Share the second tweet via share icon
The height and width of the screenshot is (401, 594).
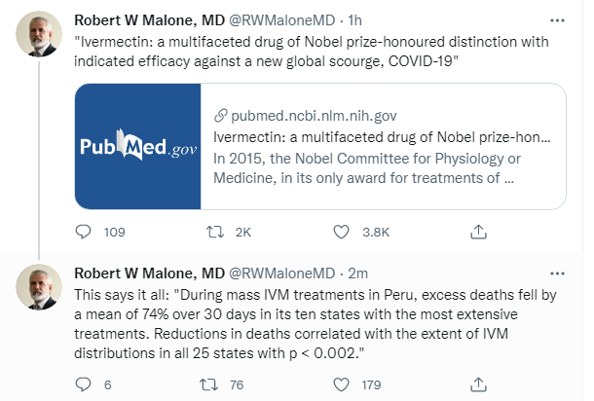(x=478, y=384)
